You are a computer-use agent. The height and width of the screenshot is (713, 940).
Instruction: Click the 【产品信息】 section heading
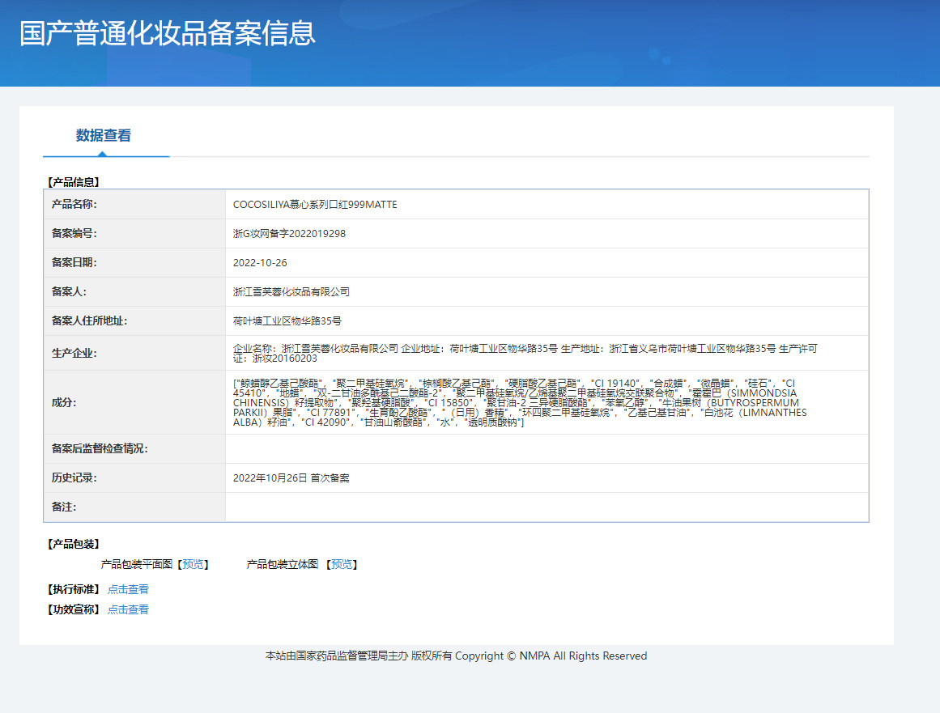point(73,182)
